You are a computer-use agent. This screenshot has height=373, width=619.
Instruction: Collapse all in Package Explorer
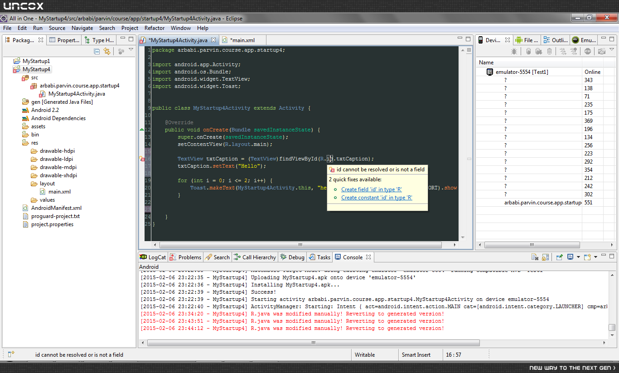(x=97, y=52)
